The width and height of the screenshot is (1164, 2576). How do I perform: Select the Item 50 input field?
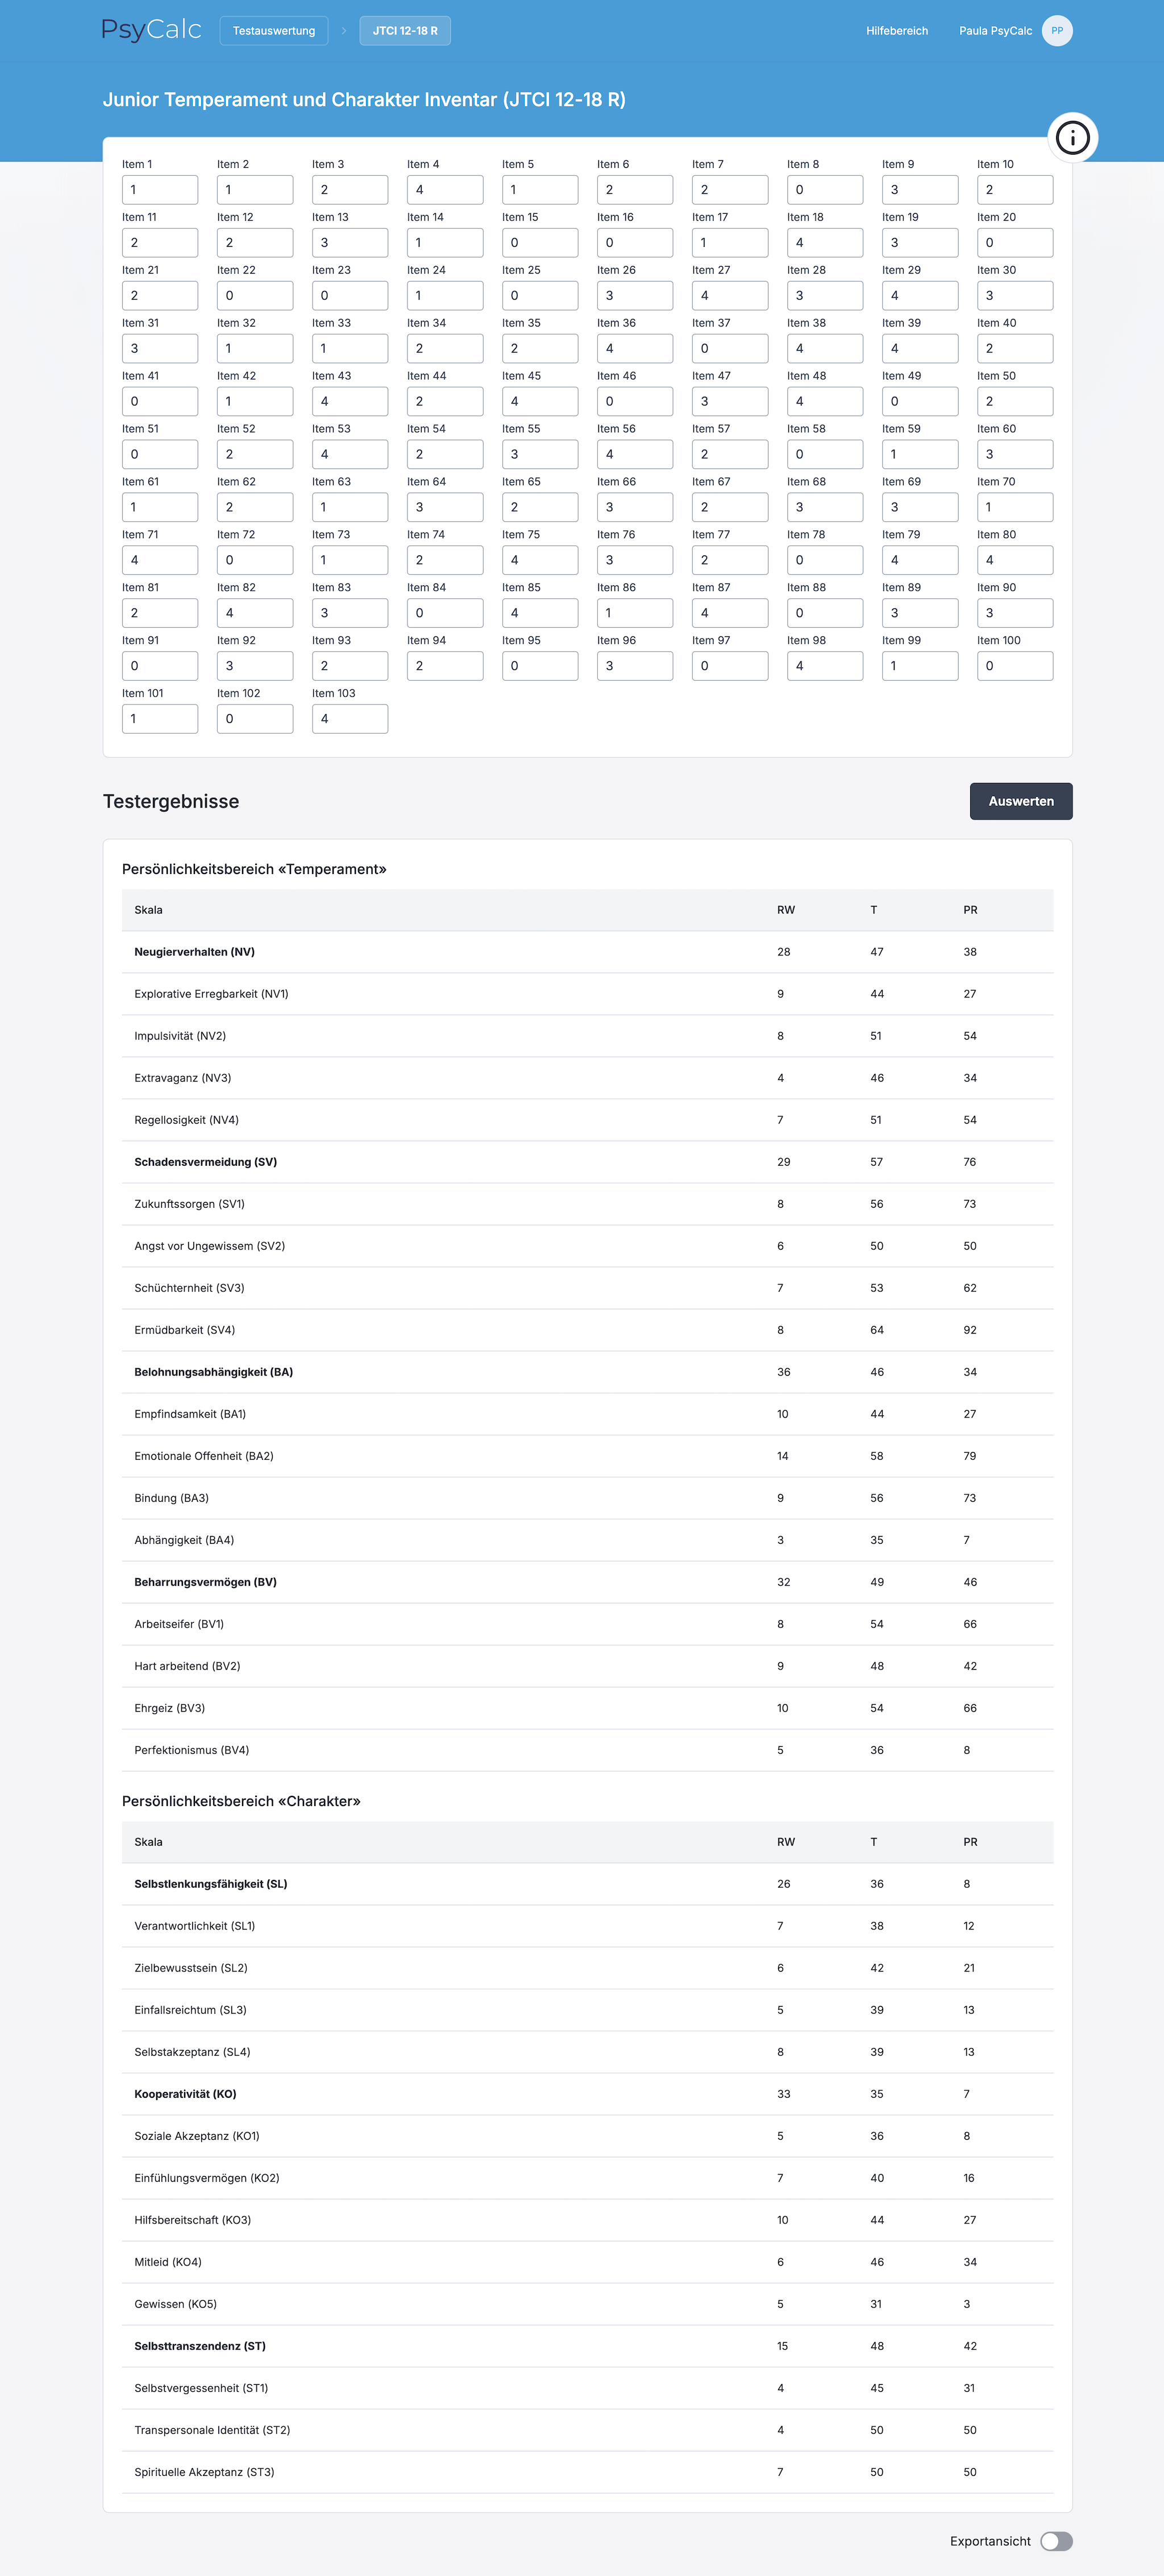tap(1014, 402)
